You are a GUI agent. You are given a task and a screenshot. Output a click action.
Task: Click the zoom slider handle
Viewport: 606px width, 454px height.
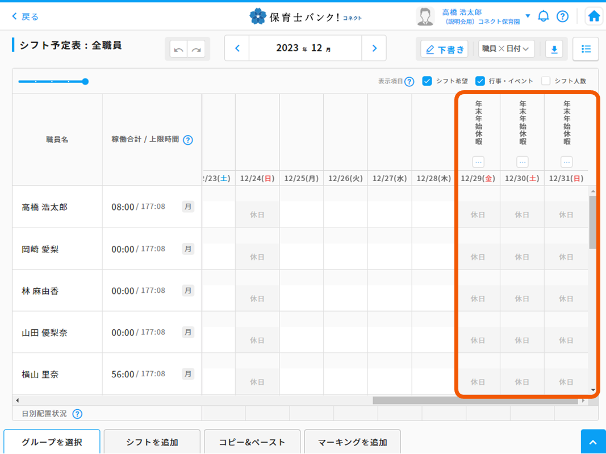click(85, 82)
